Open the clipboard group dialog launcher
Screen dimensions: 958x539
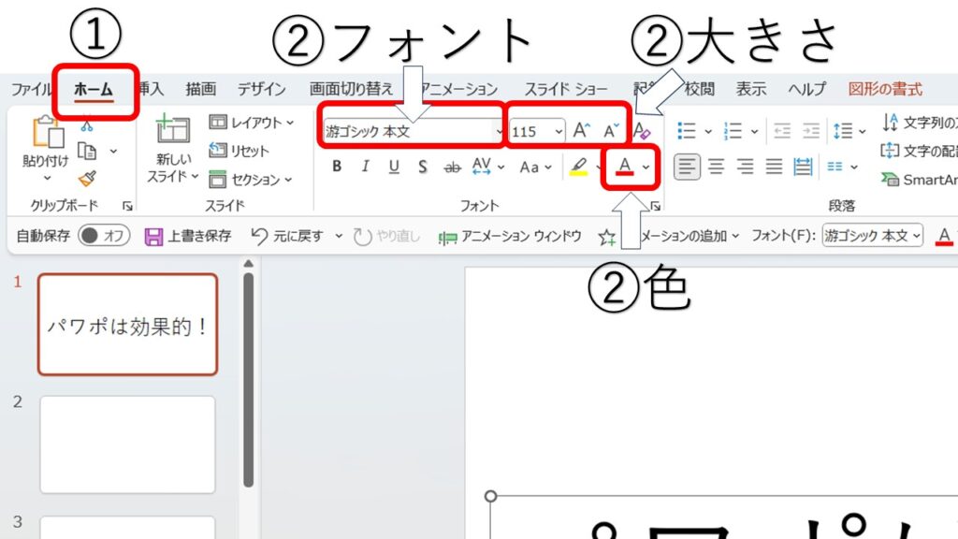[x=127, y=206]
